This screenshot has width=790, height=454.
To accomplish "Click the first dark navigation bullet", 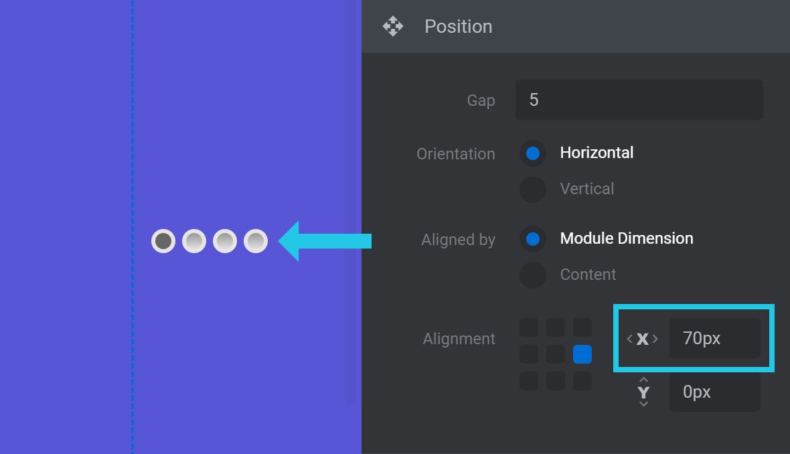I will coord(163,241).
